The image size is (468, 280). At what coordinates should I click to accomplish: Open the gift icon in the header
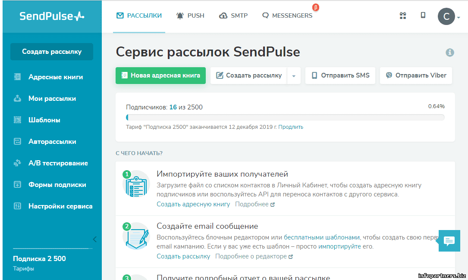coord(403,16)
